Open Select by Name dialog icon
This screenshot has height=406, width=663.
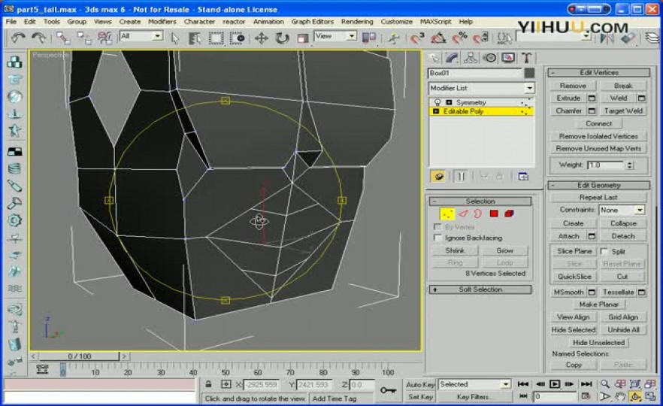coord(195,38)
